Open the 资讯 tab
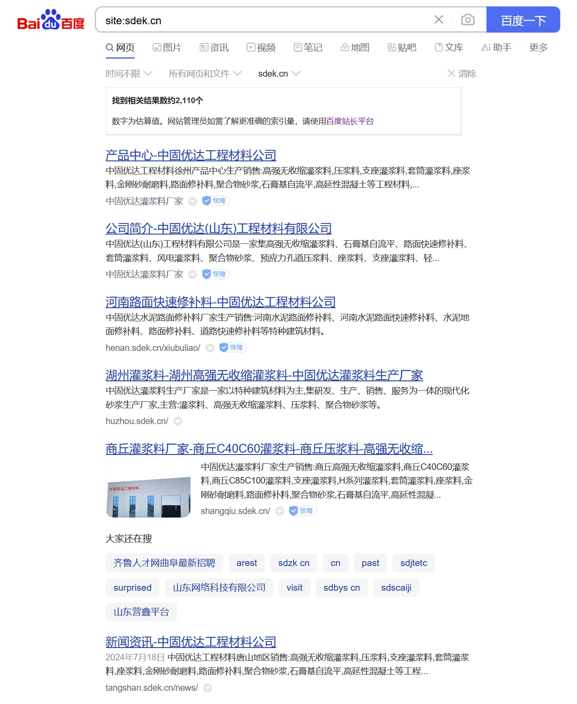This screenshot has width=577, height=704. [214, 48]
